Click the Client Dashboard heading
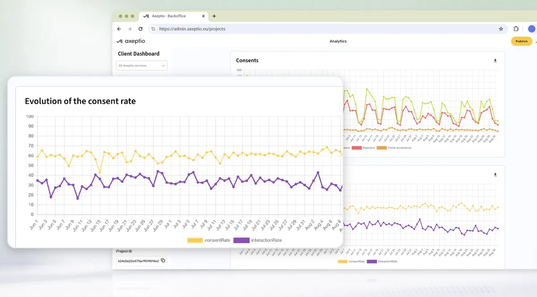Screen dimensions: 537x297 point(139,54)
